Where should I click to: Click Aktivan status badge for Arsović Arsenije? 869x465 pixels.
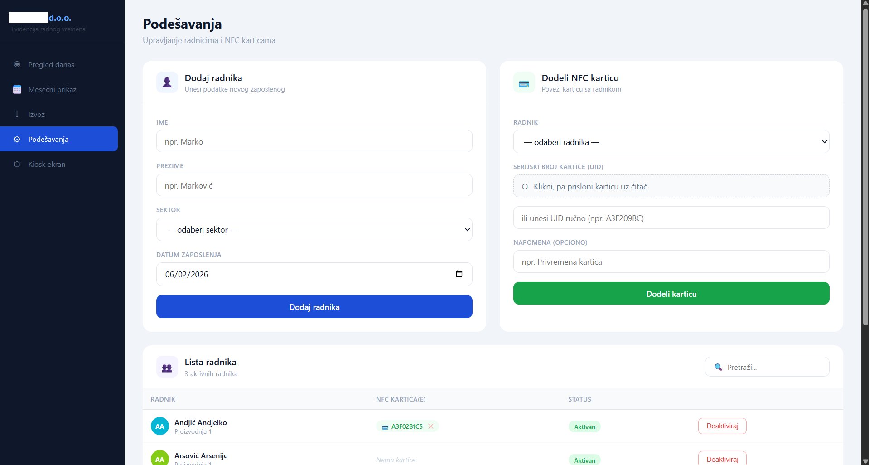[584, 460]
